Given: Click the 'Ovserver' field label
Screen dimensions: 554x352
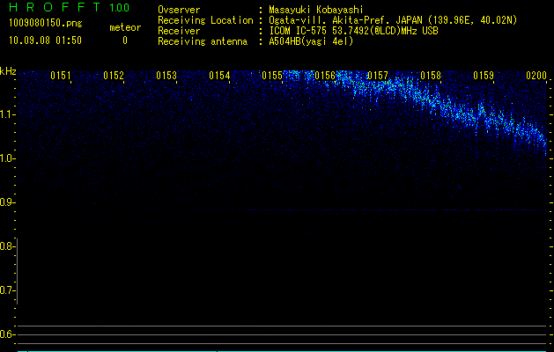Looking at the screenshot, I should click(179, 10).
